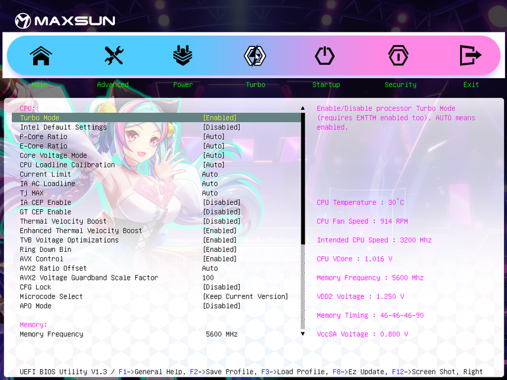Edit Tj MAX Auto value
The image size is (507, 380).
(x=210, y=193)
